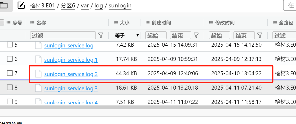Open the 等于 size comparison dropdown
Image resolution: width=296 pixels, height=124 pixels.
tap(127, 35)
